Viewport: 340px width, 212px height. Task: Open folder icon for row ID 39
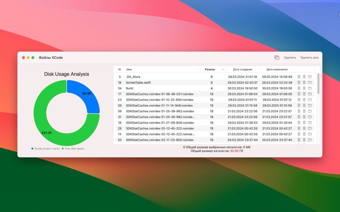click(310, 105)
